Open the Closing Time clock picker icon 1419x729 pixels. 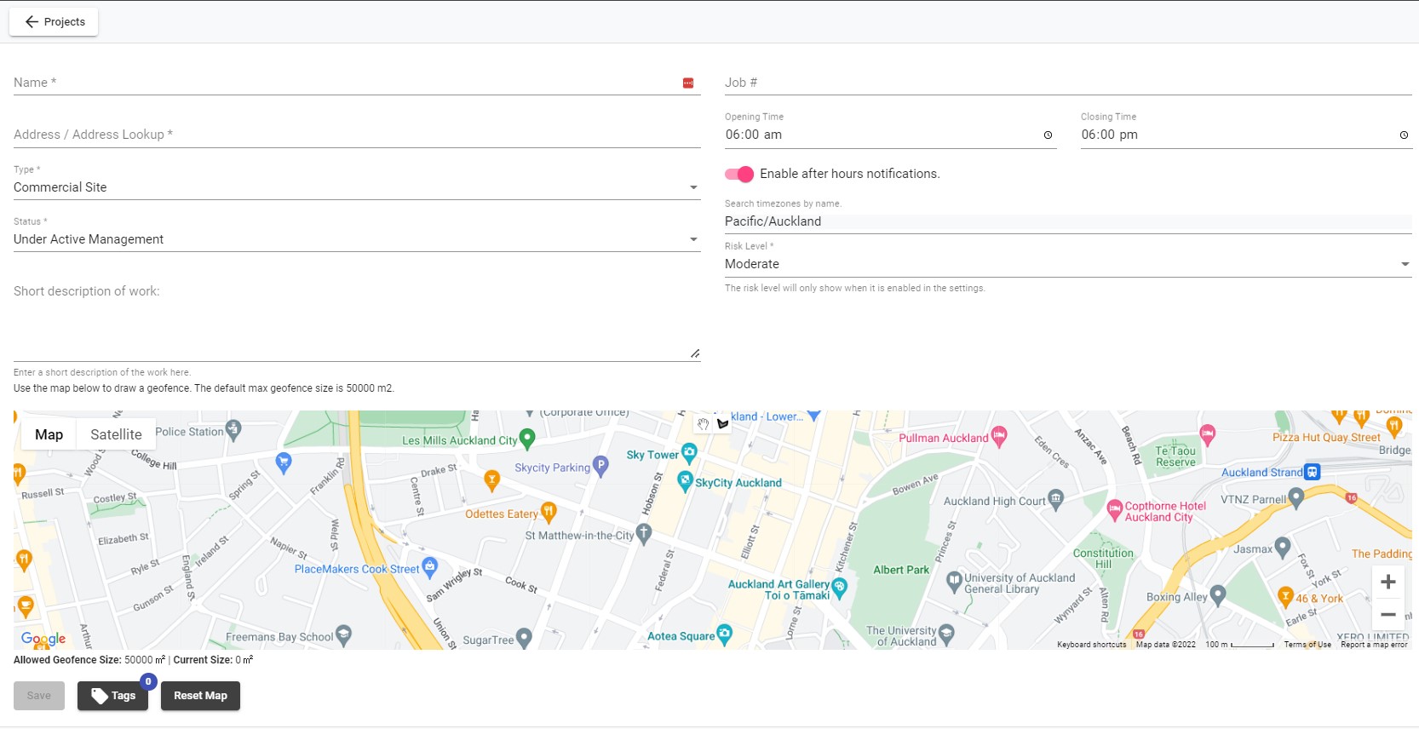1404,135
